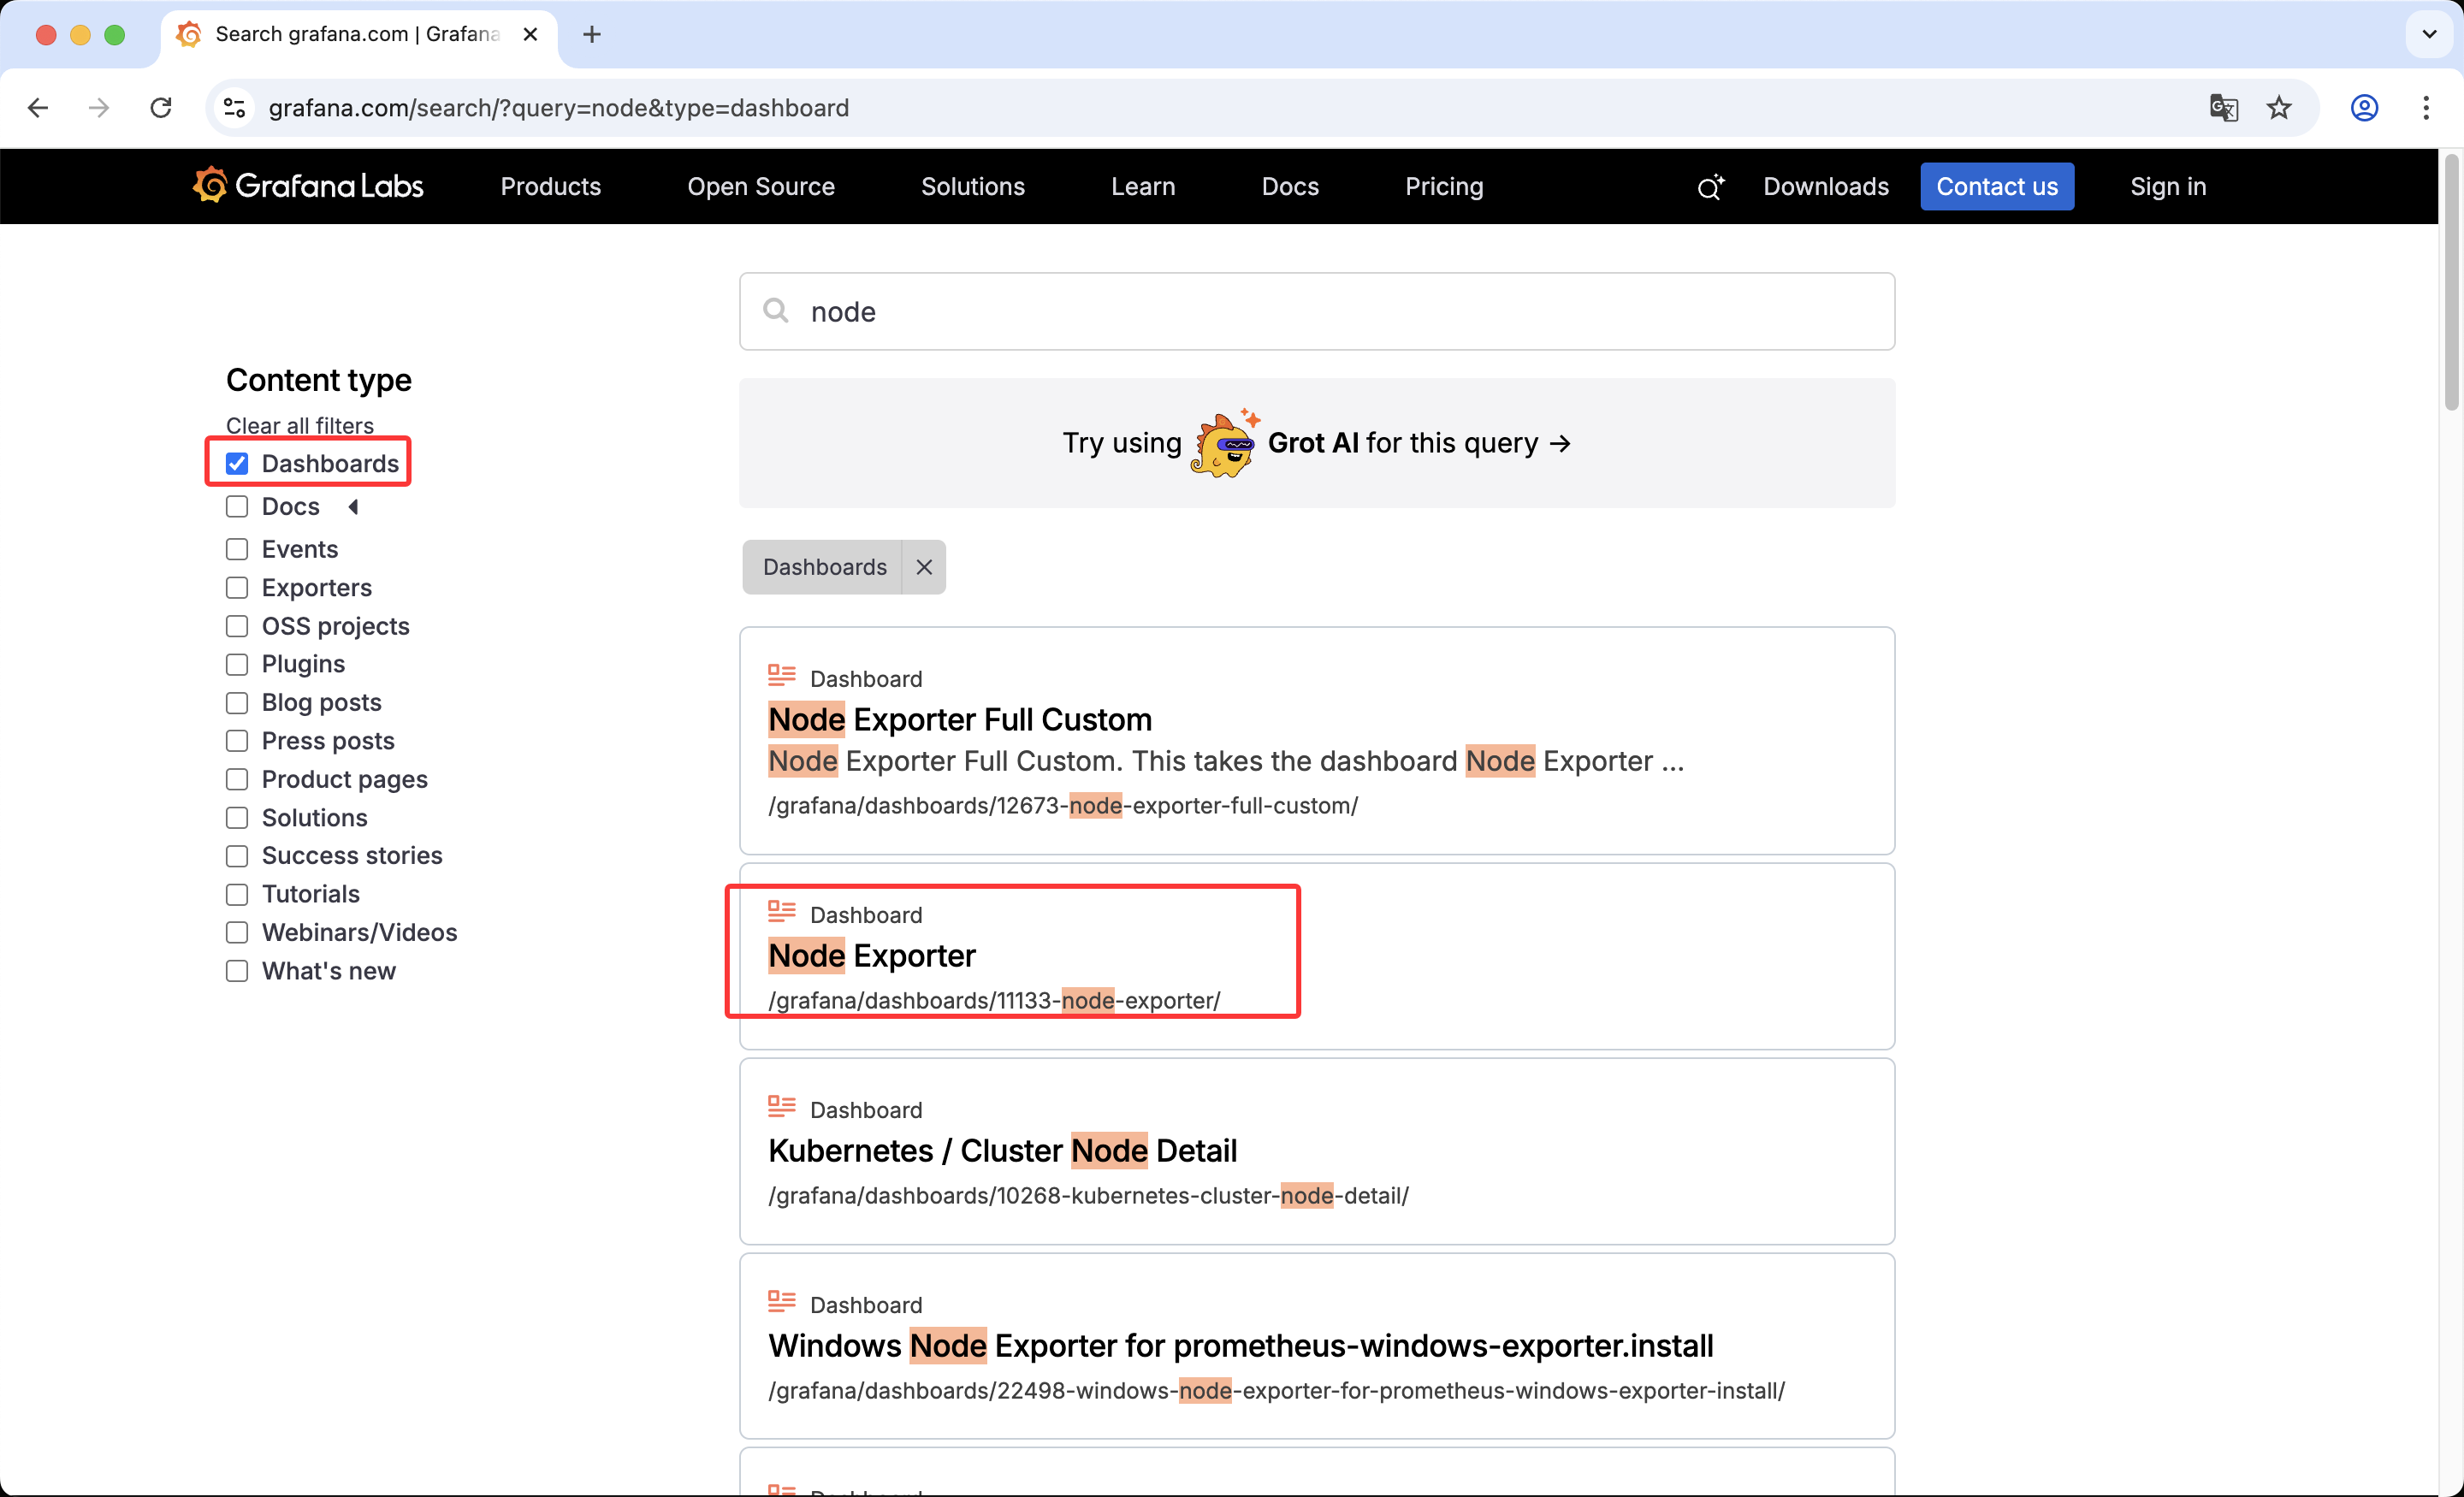The height and width of the screenshot is (1497, 2464).
Task: Click the Grafana Labs logo
Action: coord(308,186)
